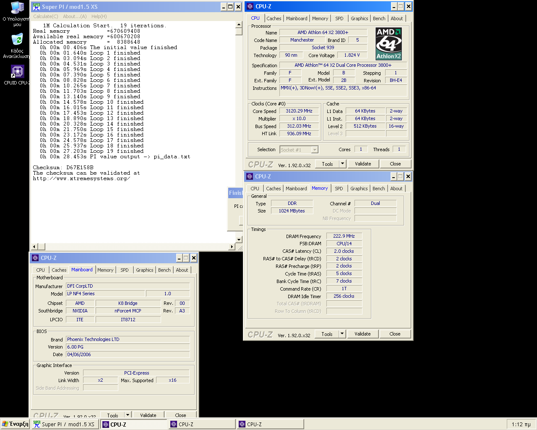Select Memory tab in CPU window
The width and height of the screenshot is (537, 430).
[x=320, y=18]
